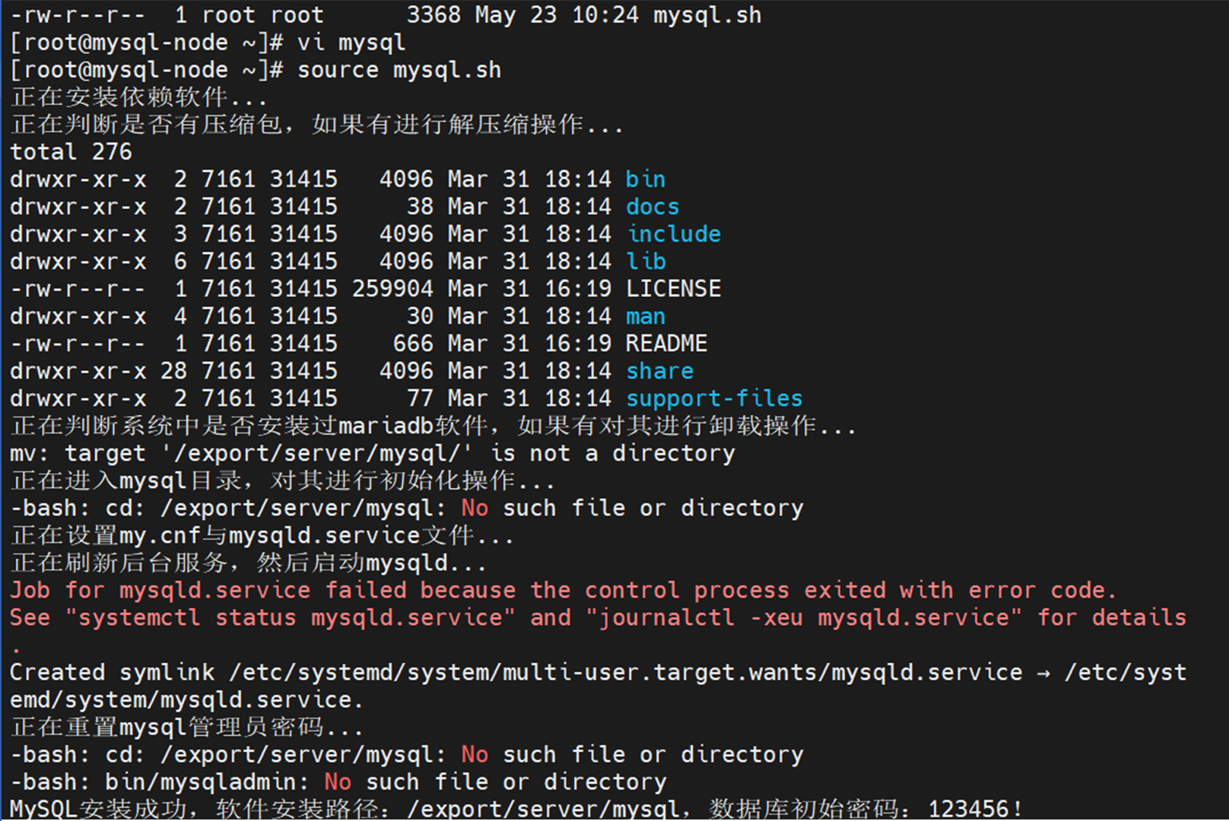Click the 'vi mysql' command text
1229x821 pixels.
351,43
